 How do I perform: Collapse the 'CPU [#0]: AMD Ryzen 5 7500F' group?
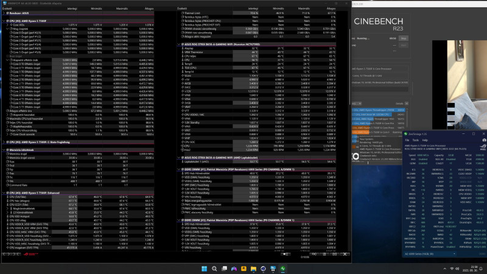pos(4,21)
